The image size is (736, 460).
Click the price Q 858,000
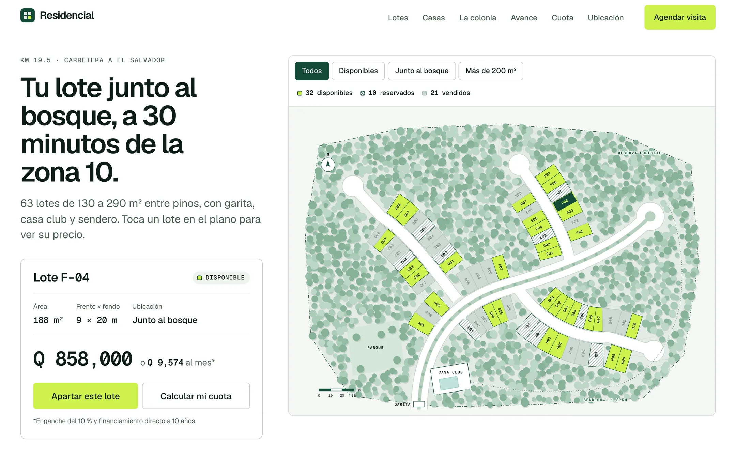pos(83,359)
